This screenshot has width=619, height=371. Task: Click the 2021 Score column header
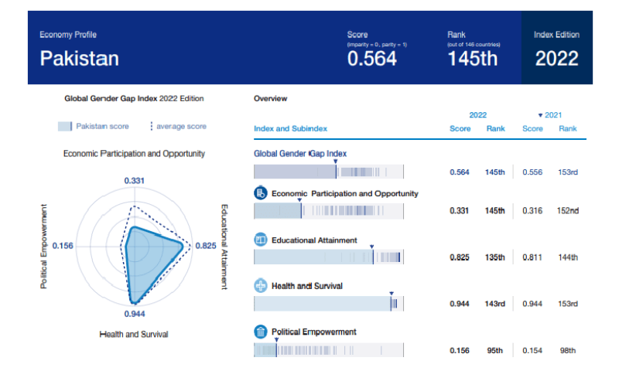coord(532,128)
